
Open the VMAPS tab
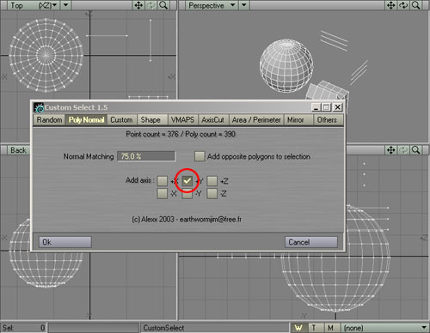182,120
